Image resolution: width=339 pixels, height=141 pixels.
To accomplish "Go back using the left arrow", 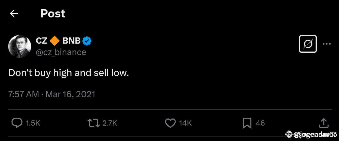I will 14,14.
